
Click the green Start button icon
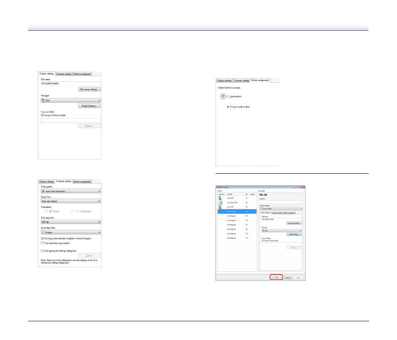[223, 96]
